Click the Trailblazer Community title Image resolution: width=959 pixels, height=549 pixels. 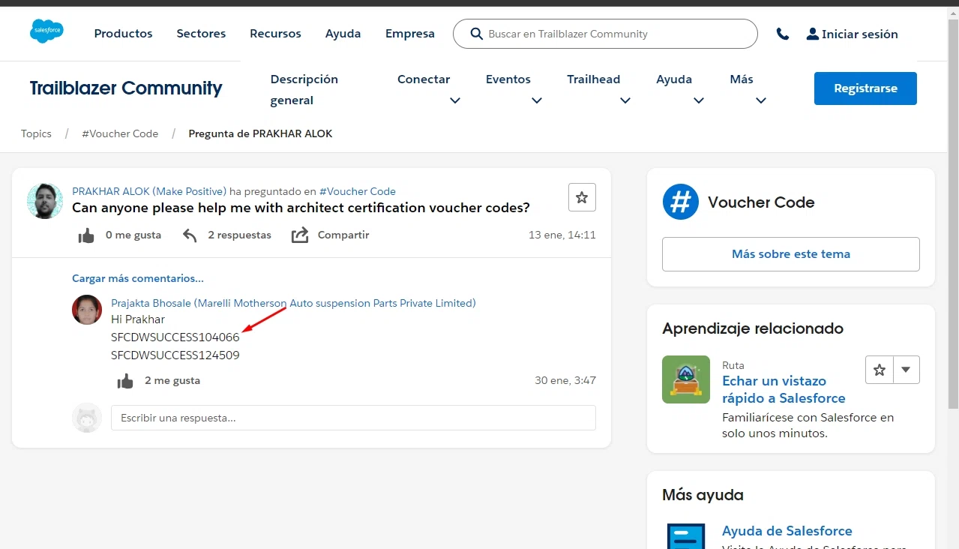pos(126,88)
